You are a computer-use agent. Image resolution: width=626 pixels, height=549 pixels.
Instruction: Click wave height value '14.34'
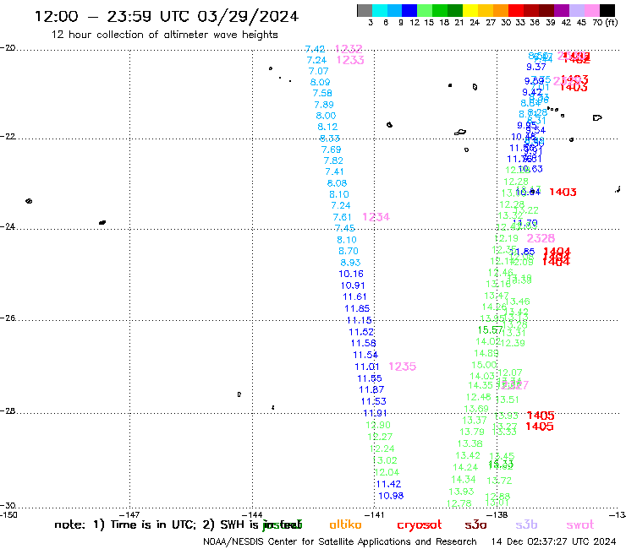click(464, 480)
